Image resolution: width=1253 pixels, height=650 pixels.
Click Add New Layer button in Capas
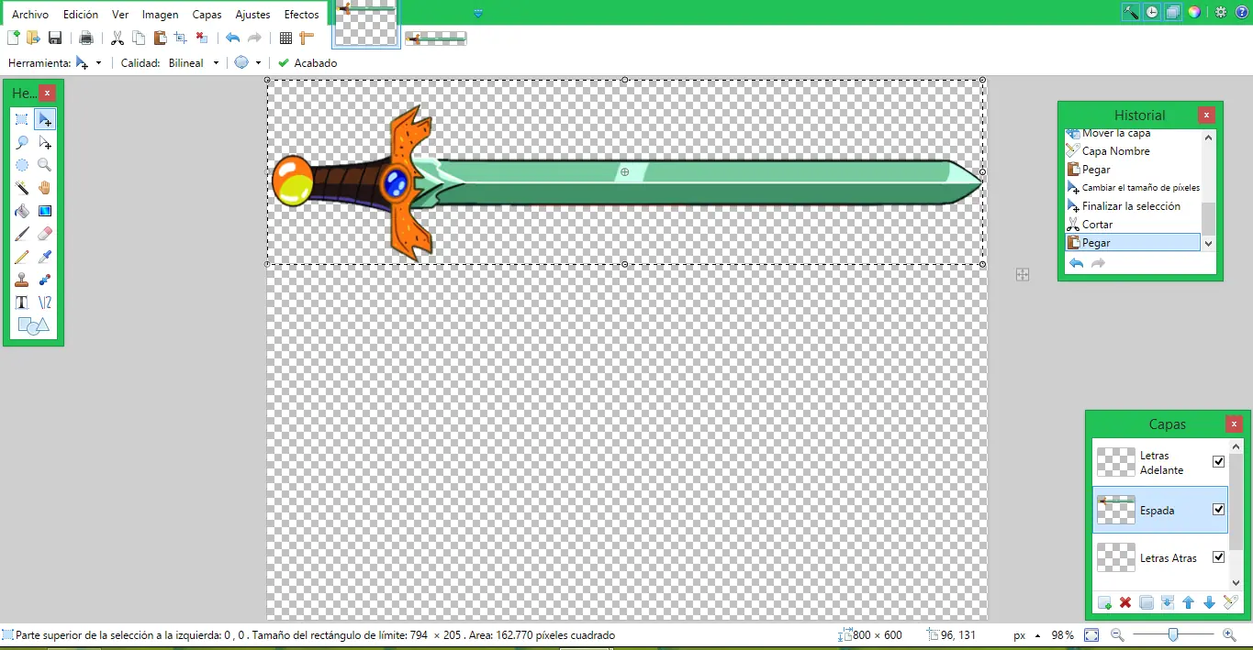tap(1104, 602)
